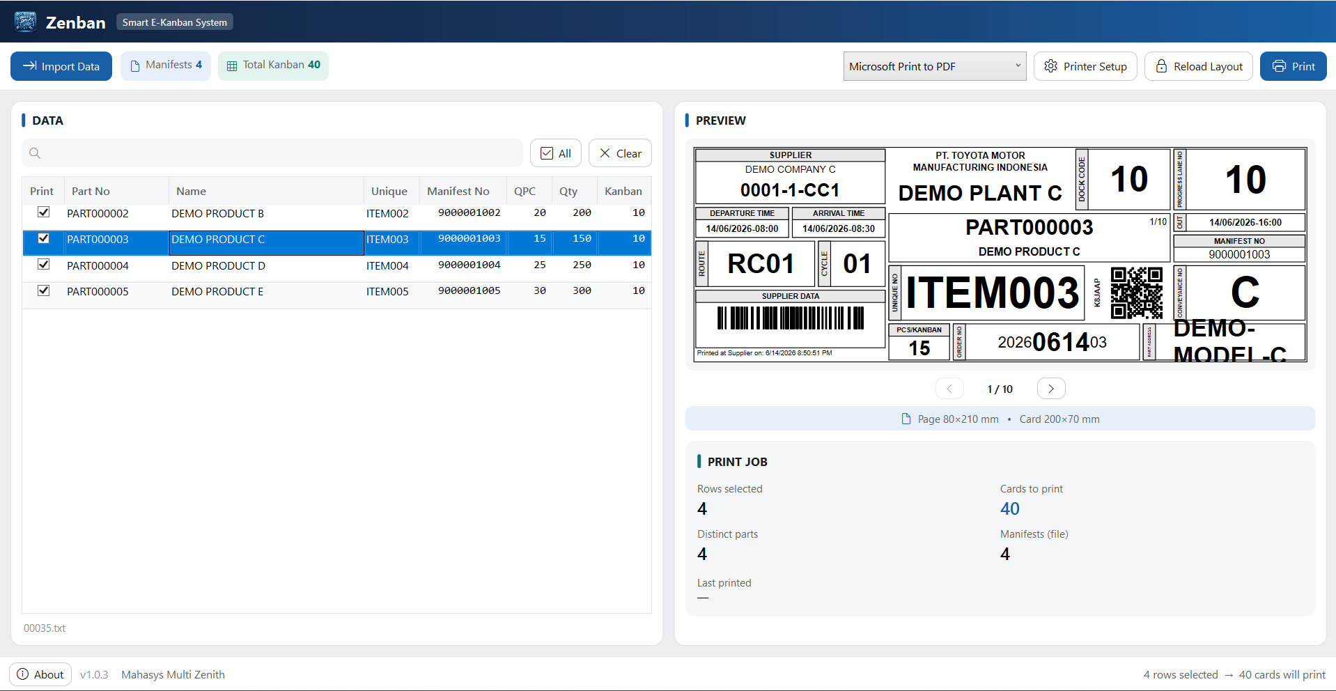Sort by Manifest No column header
The width and height of the screenshot is (1336, 691).
463,191
